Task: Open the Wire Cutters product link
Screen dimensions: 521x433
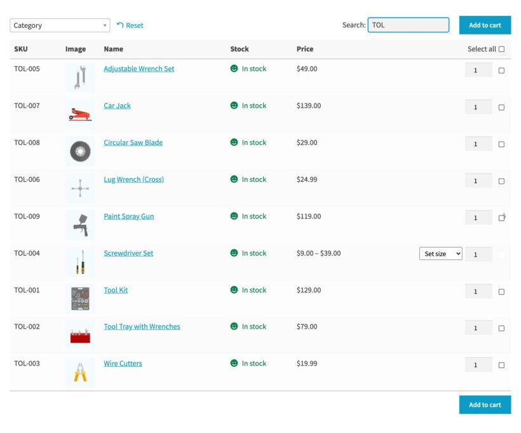Action: 123,364
